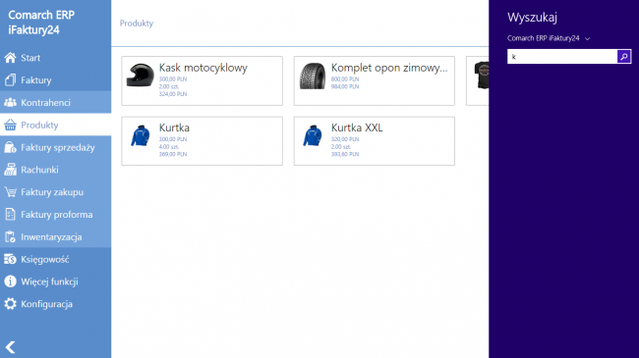The width and height of the screenshot is (639, 358).
Task: Open Więcej funkcji page
Action: 55,281
